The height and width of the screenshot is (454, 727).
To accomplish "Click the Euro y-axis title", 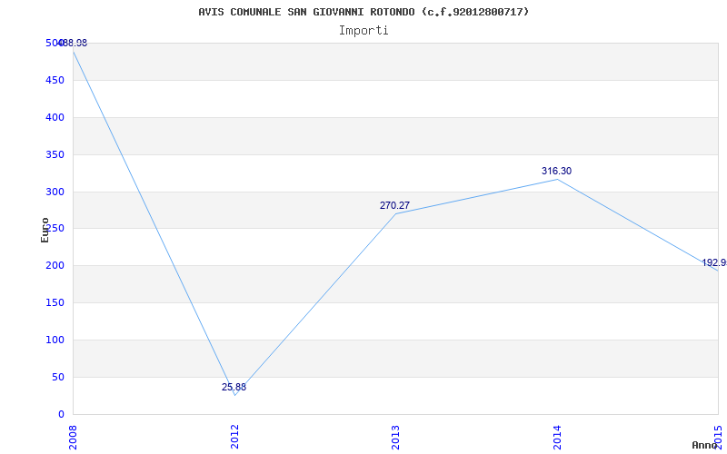I will click(45, 231).
